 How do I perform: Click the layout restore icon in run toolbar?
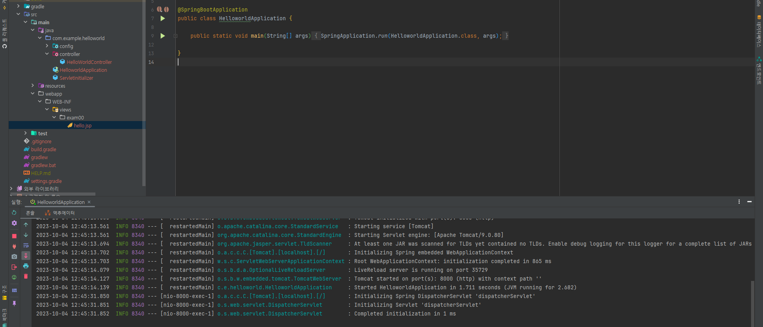[x=14, y=290]
